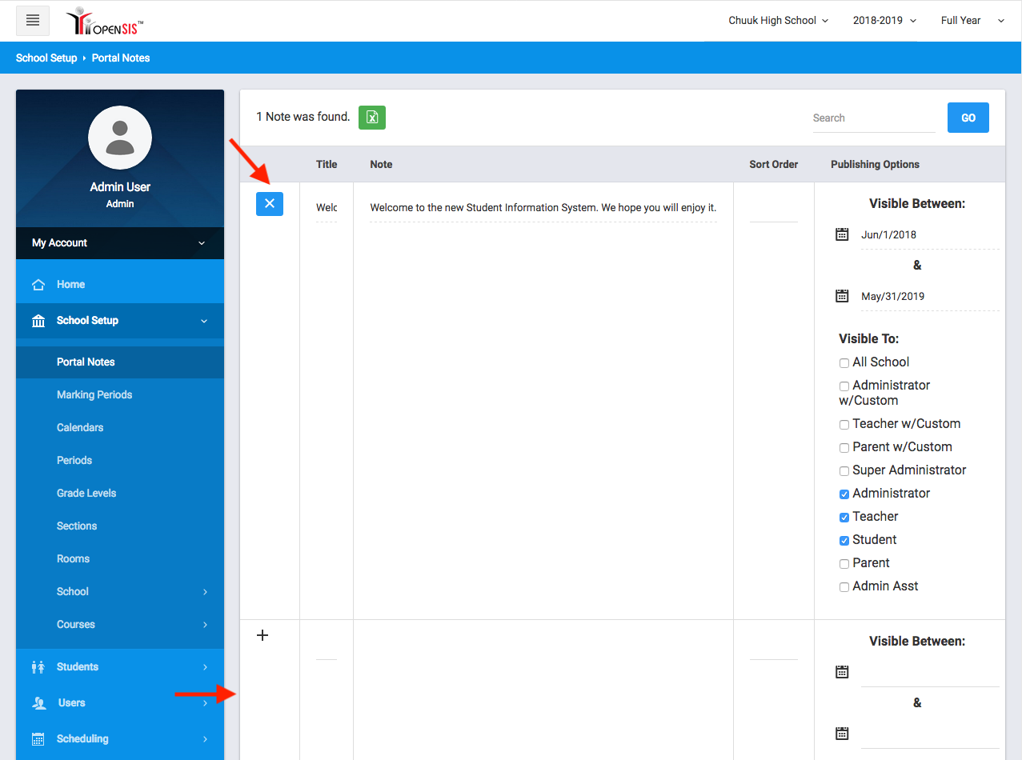Enable the All School checkbox
1022x760 pixels.
[x=844, y=363]
